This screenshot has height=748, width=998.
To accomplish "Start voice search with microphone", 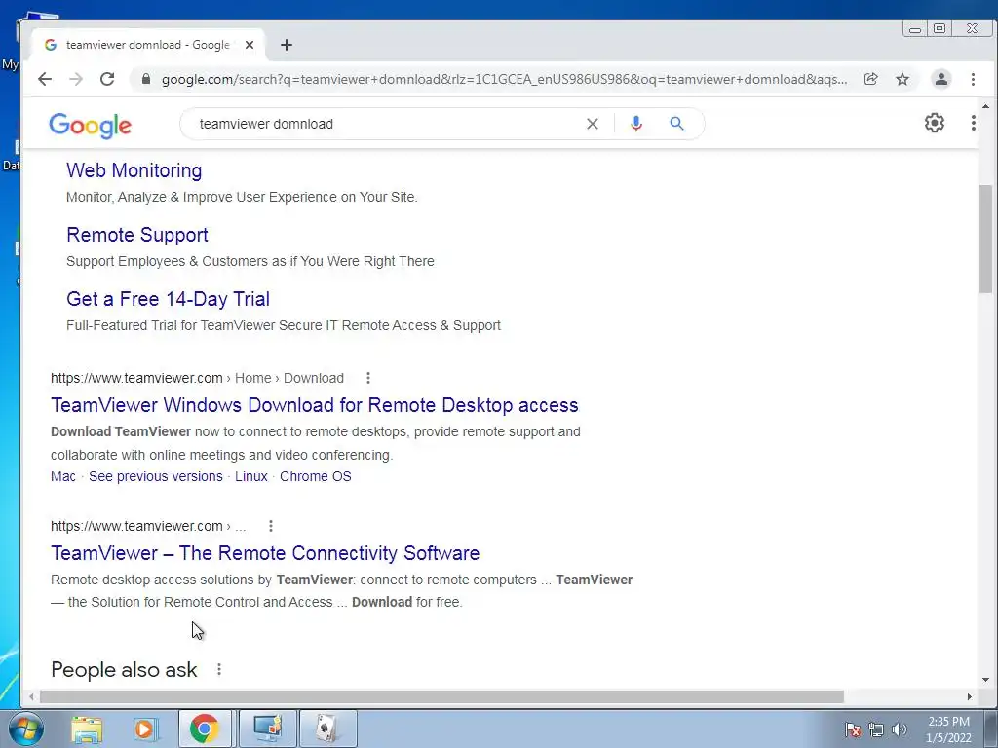I will 635,124.
